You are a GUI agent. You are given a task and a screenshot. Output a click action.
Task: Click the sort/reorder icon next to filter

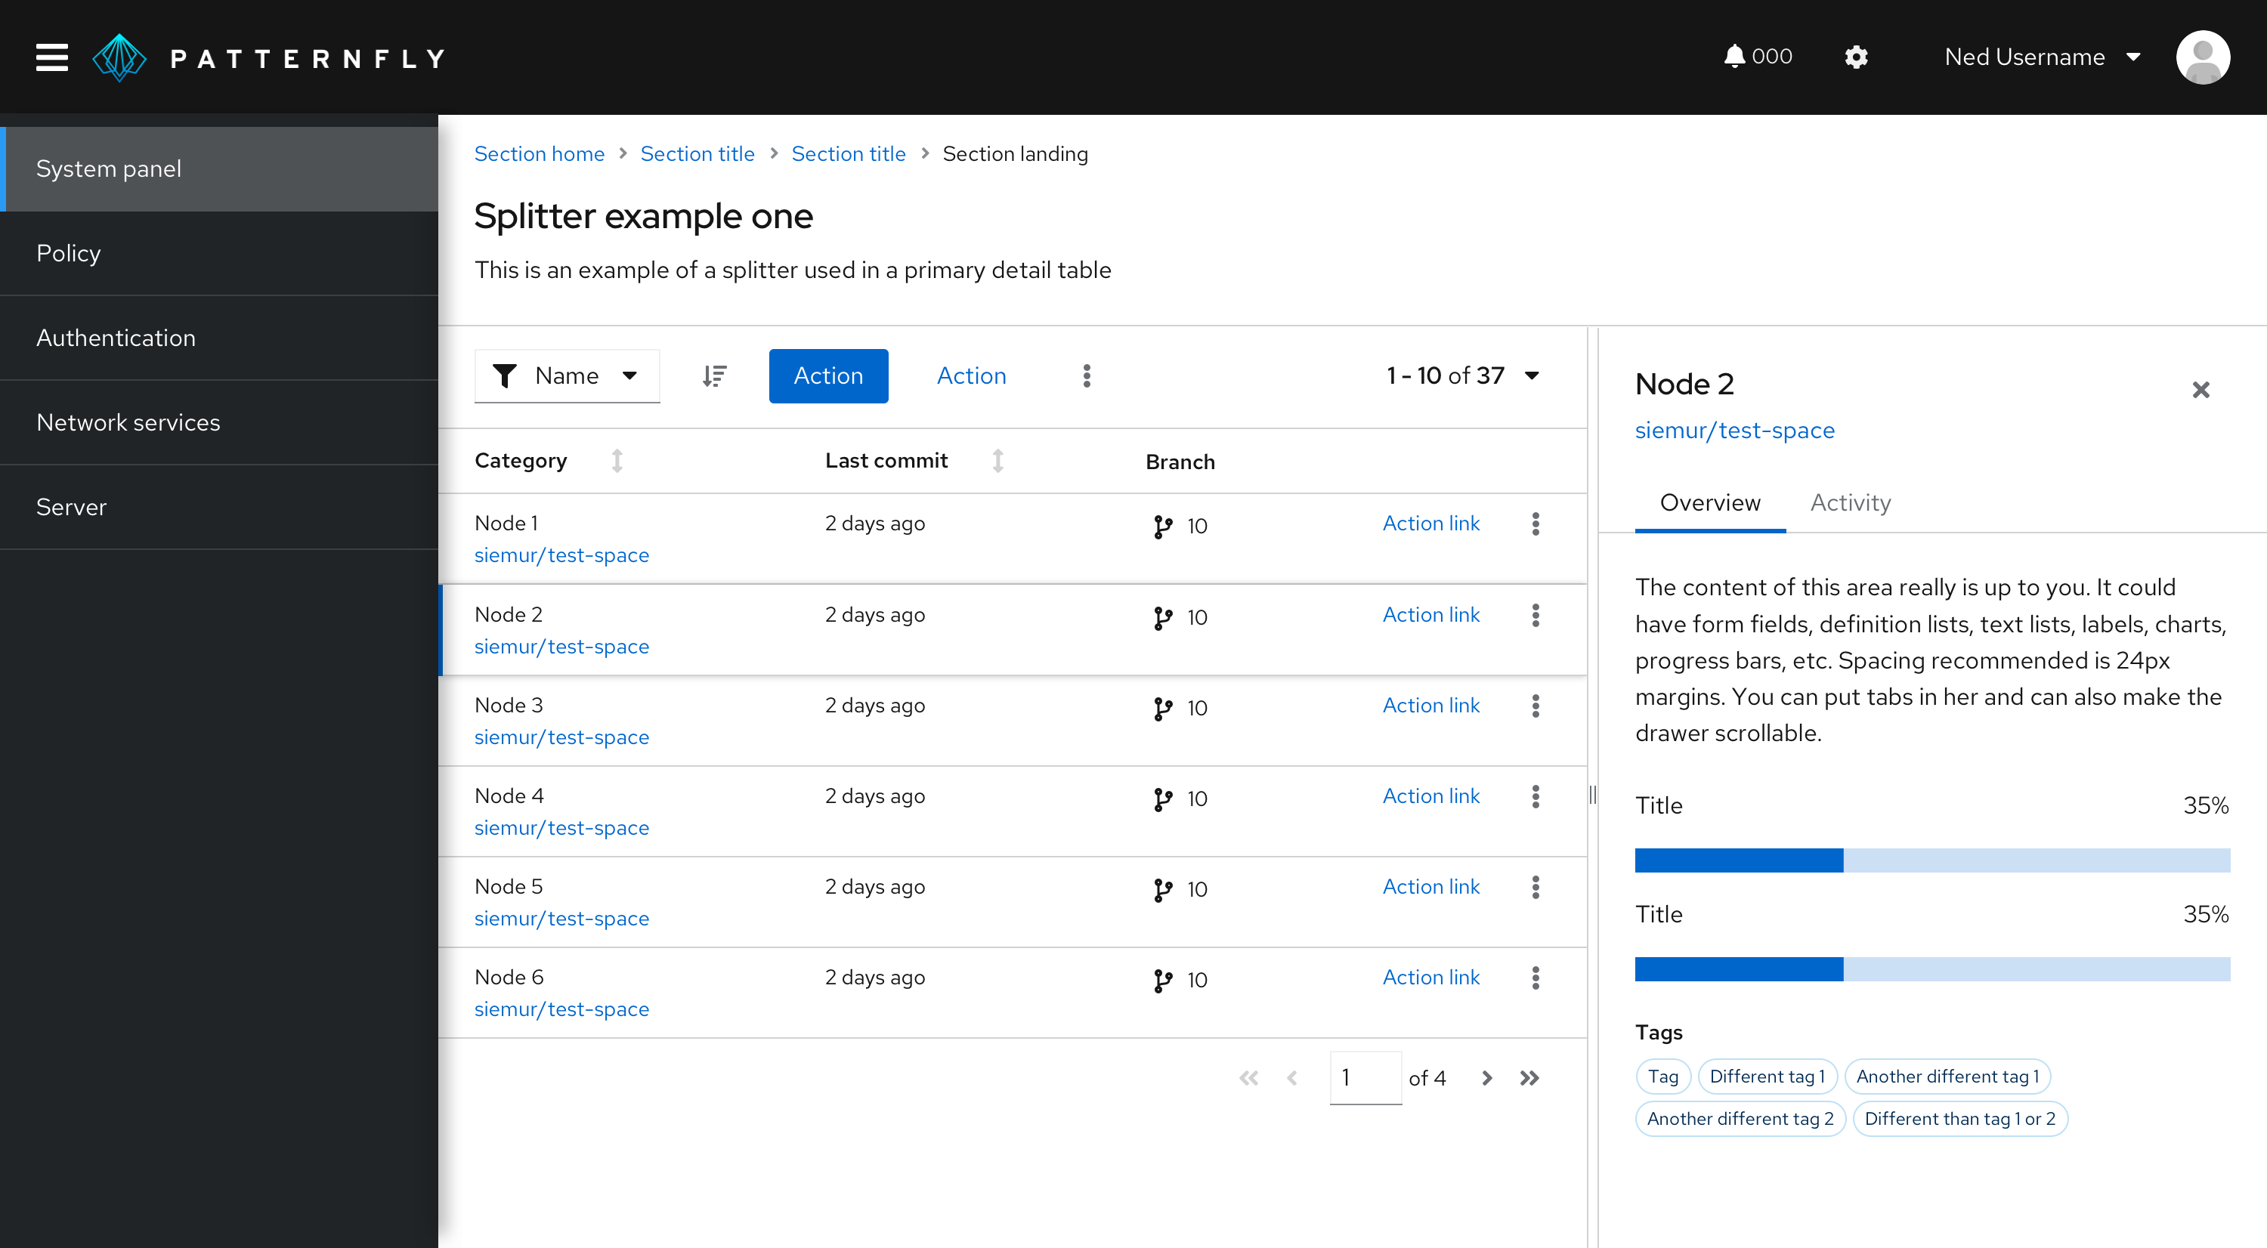click(712, 375)
